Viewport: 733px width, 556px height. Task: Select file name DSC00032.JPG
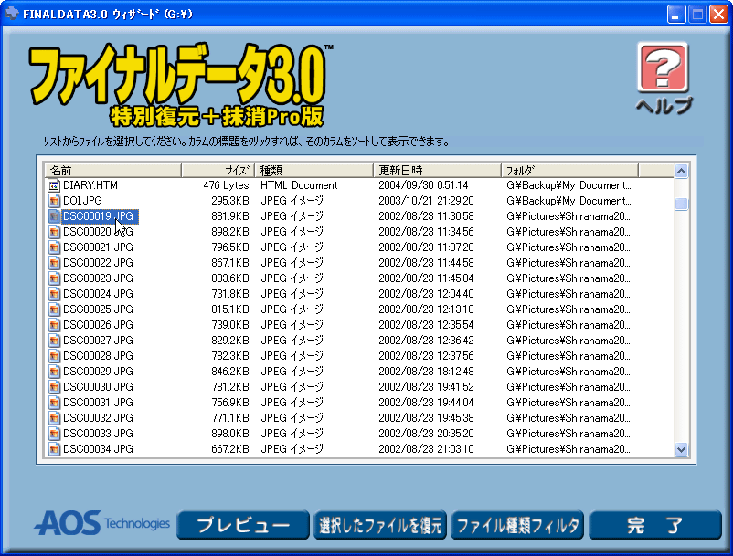[98, 418]
